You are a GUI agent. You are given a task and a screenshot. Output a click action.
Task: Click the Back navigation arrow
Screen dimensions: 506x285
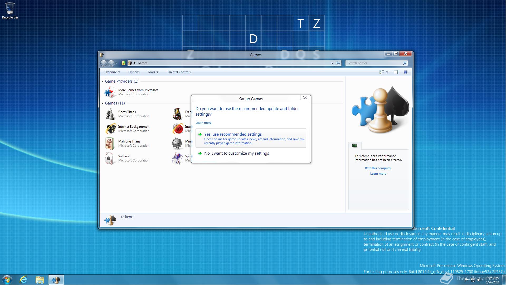(x=104, y=63)
